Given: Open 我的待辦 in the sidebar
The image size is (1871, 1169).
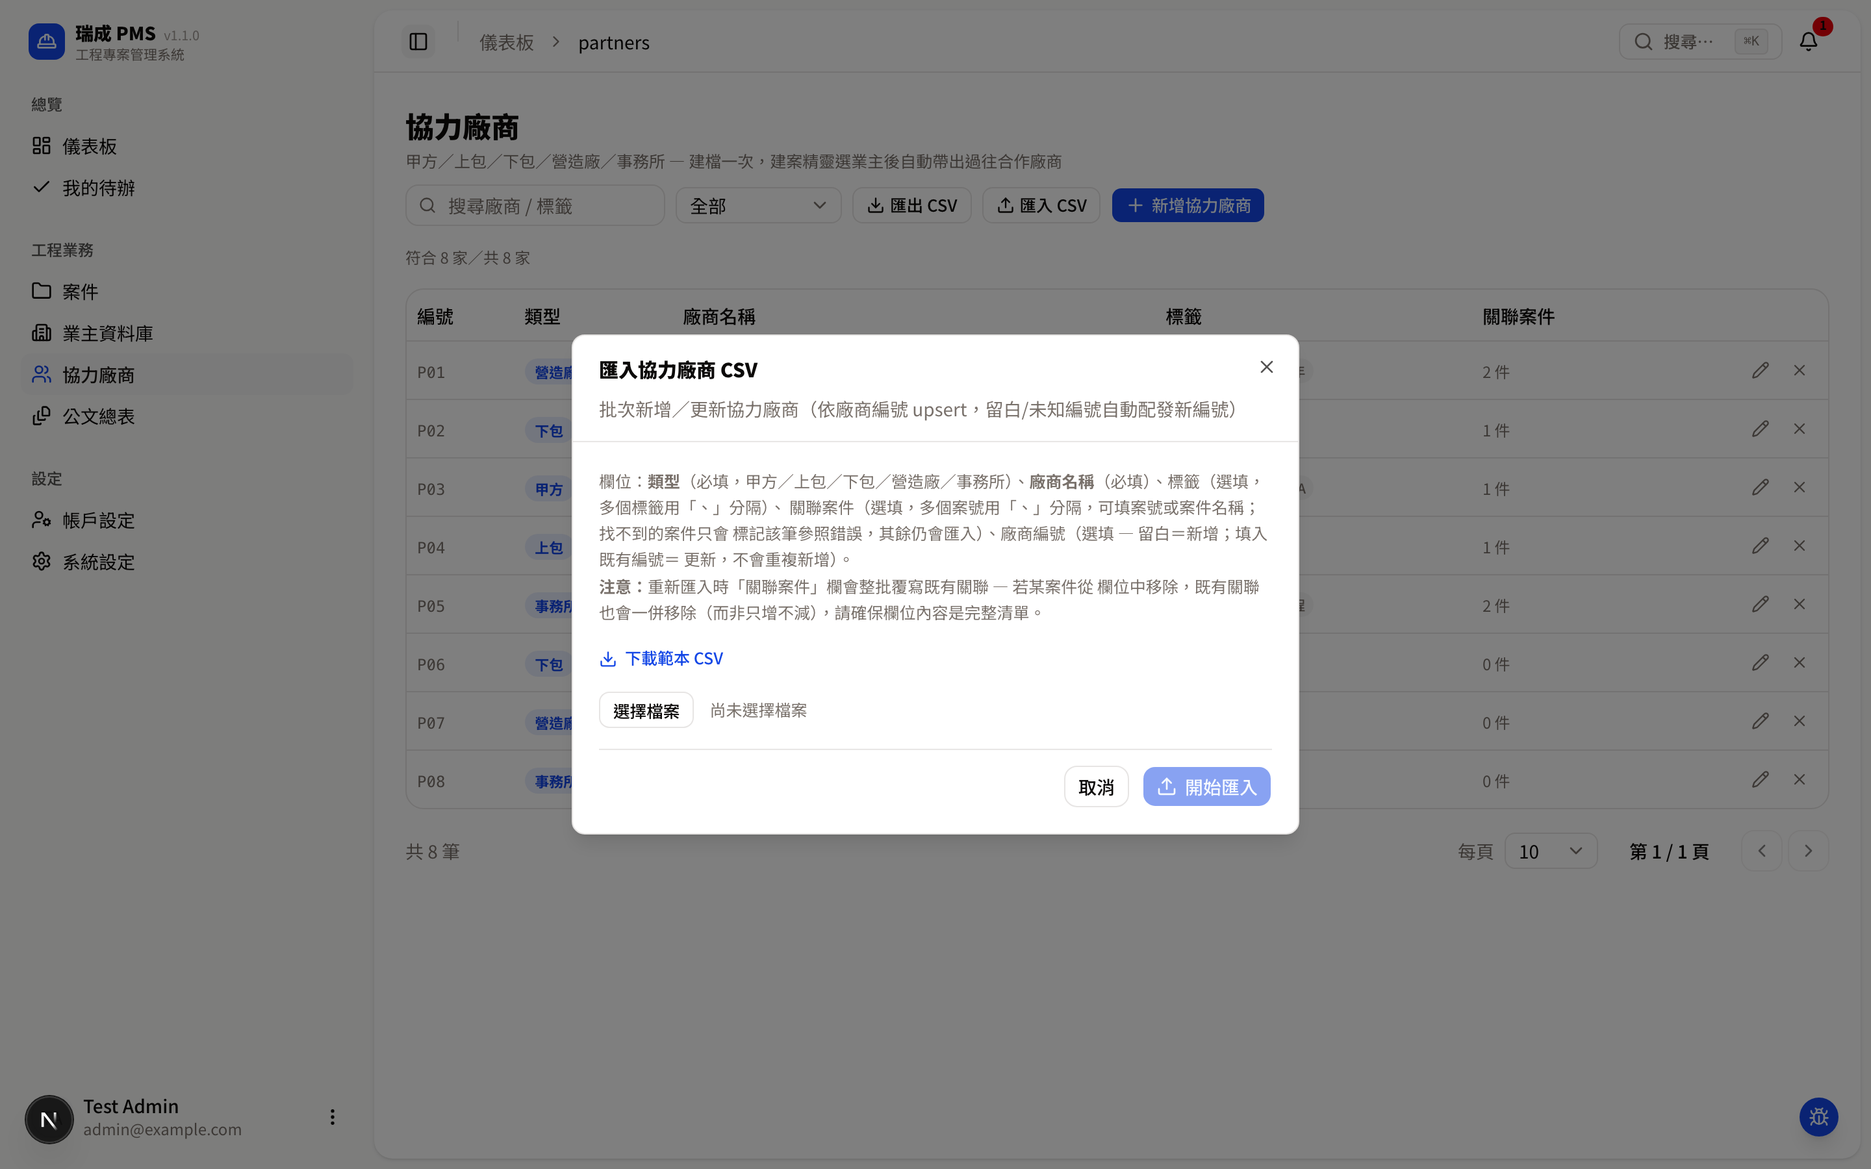Looking at the screenshot, I should pyautogui.click(x=187, y=188).
